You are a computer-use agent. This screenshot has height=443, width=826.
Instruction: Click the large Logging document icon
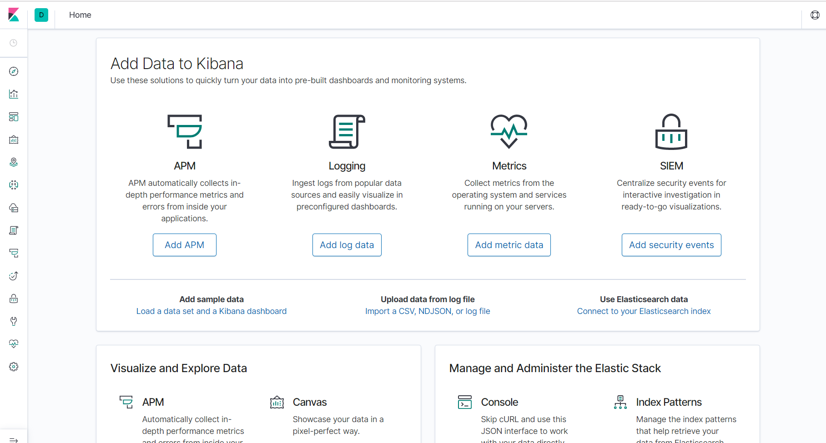point(347,131)
